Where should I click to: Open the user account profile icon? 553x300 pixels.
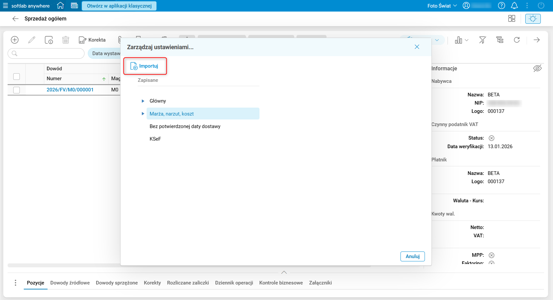[466, 6]
